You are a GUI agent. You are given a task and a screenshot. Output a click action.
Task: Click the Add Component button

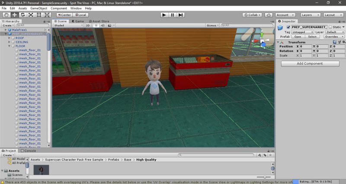(310, 64)
